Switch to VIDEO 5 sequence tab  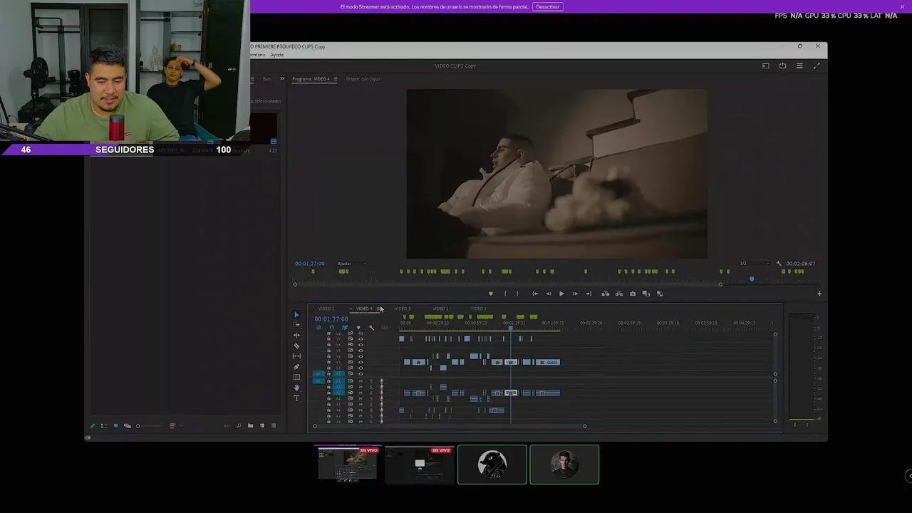479,309
